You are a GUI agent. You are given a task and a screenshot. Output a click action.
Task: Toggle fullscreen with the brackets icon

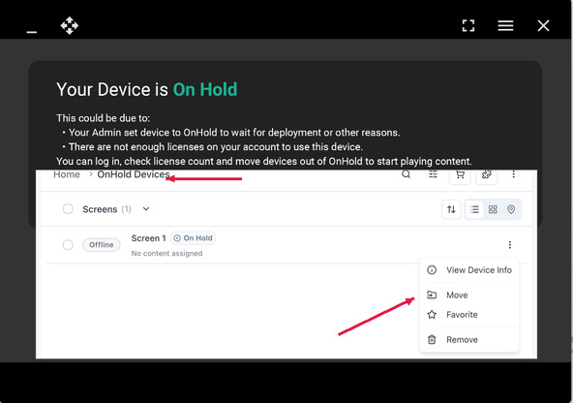[468, 25]
